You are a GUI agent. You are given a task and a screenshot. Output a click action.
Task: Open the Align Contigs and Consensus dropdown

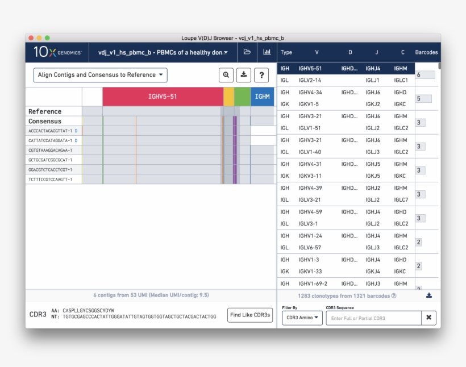[x=101, y=75]
